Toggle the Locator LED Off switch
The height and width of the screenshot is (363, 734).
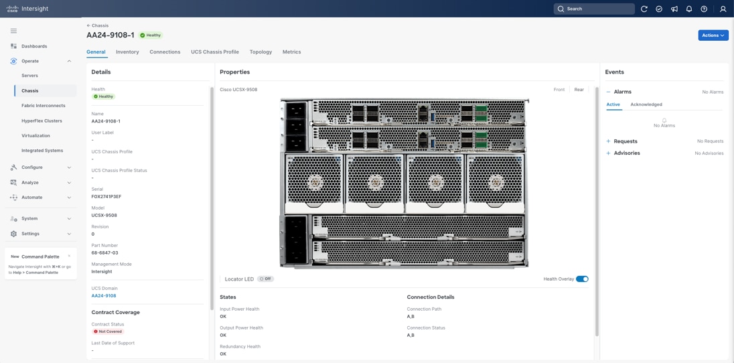click(x=266, y=279)
